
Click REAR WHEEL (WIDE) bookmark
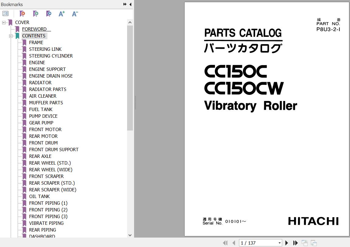51,170
